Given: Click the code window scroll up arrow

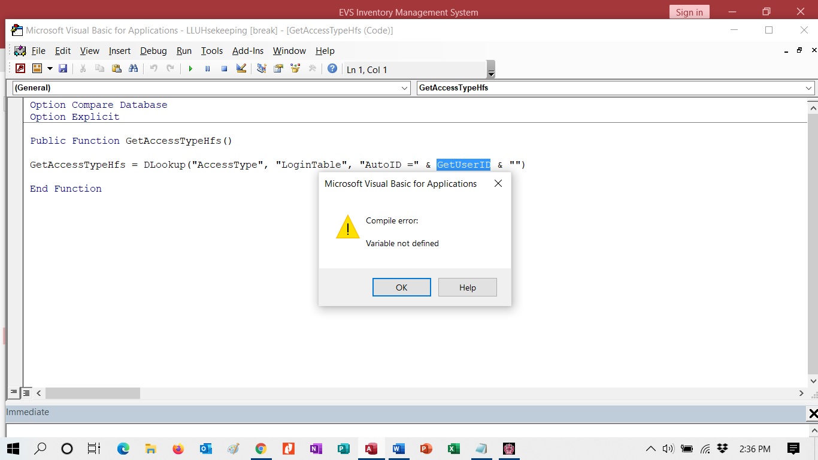Looking at the screenshot, I should coord(813,108).
